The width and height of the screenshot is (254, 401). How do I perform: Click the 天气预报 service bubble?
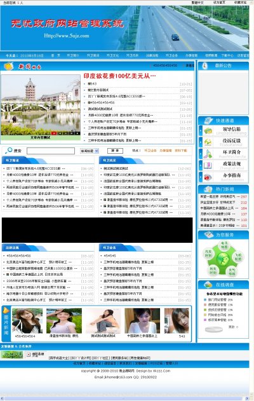(x=232, y=271)
